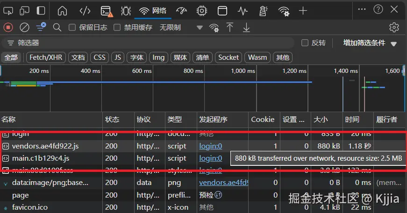Sort by 履行者 column header
Image resolution: width=407 pixels, height=213 pixels.
click(390, 119)
